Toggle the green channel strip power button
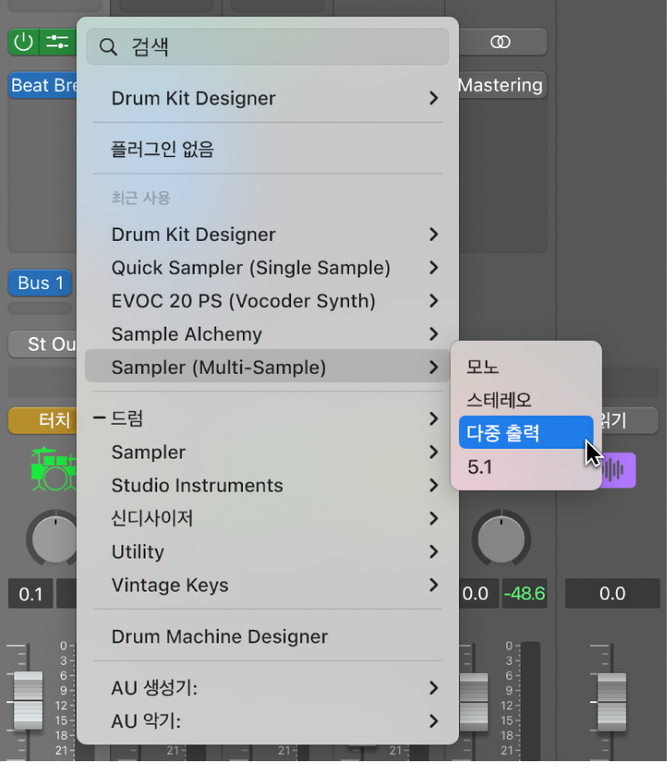The width and height of the screenshot is (667, 762). (x=24, y=41)
